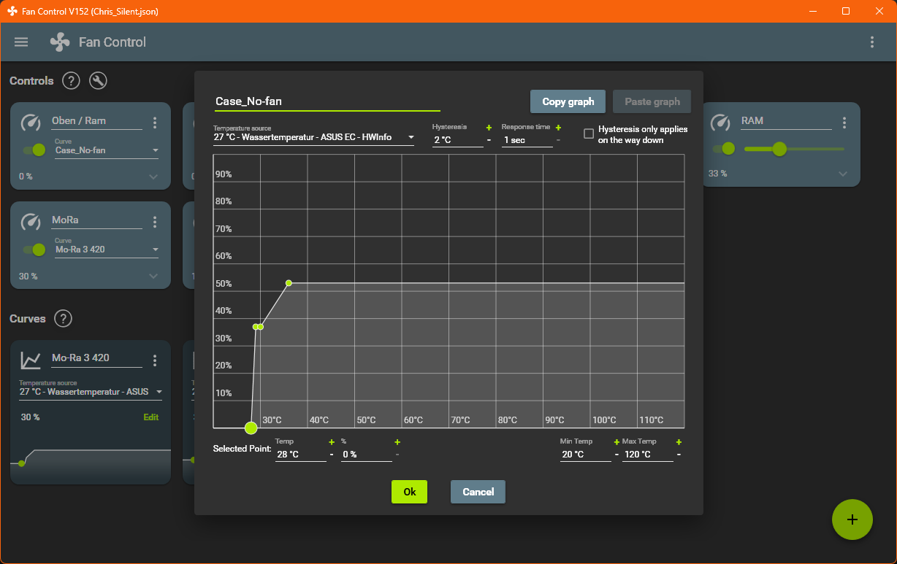897x564 pixels.
Task: Click the 30 % value on MoRa control card
Action: point(28,277)
